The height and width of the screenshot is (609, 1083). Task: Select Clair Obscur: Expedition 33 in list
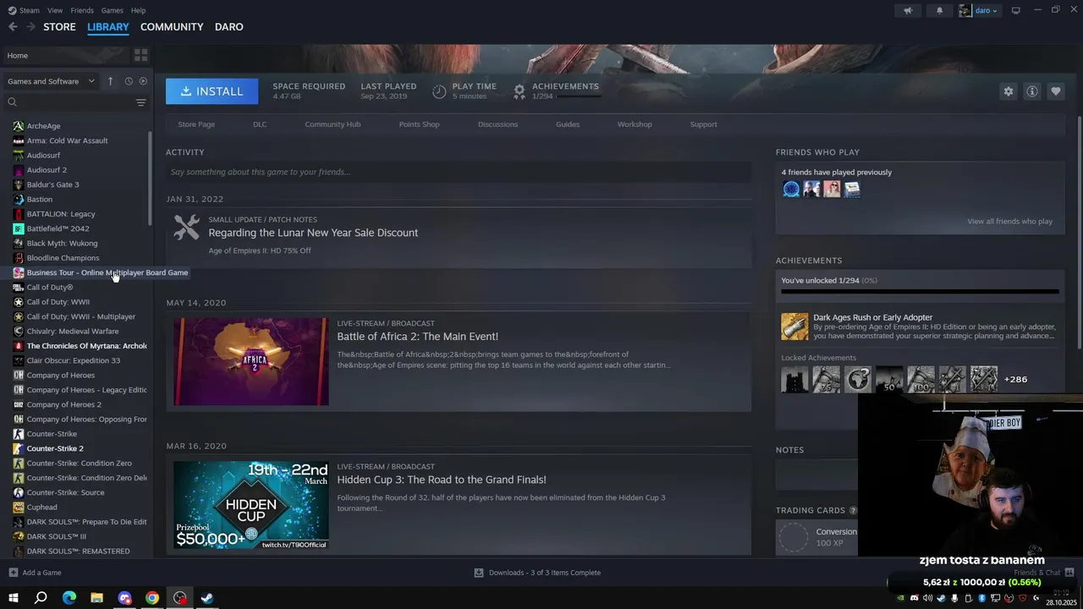click(x=74, y=360)
